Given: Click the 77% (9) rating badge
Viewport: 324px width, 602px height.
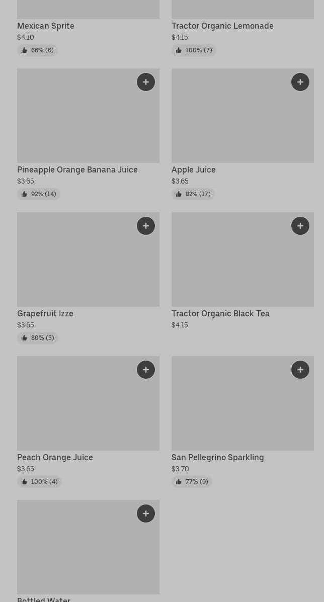Looking at the screenshot, I should click(x=192, y=482).
